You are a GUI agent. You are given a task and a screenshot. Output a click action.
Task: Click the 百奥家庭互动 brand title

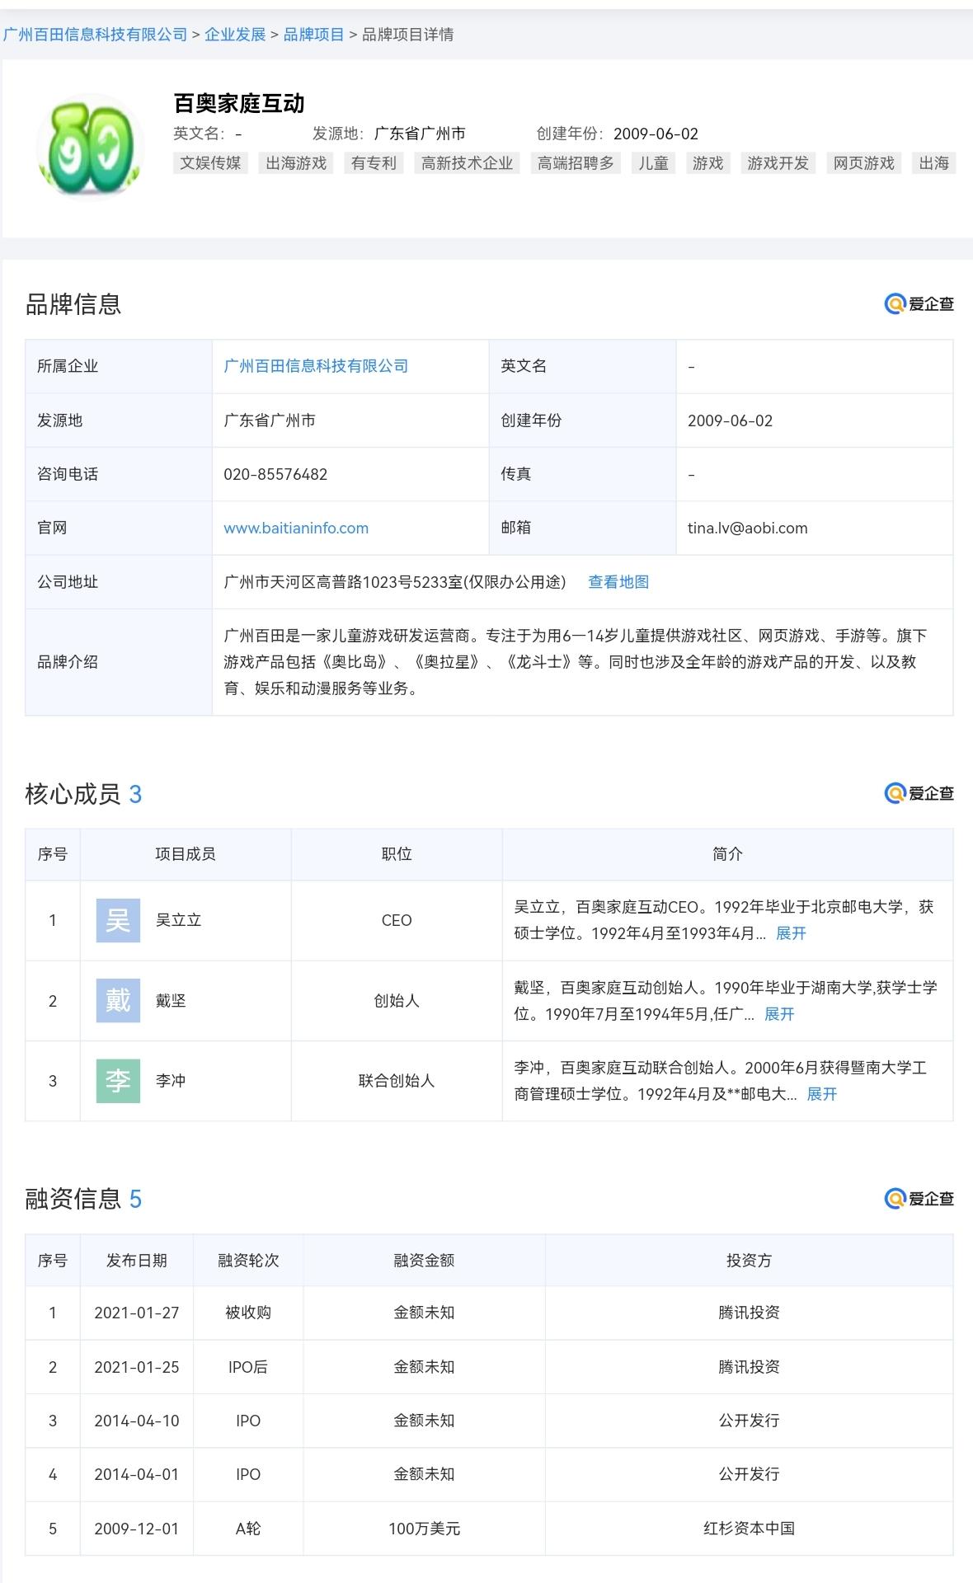tap(239, 103)
